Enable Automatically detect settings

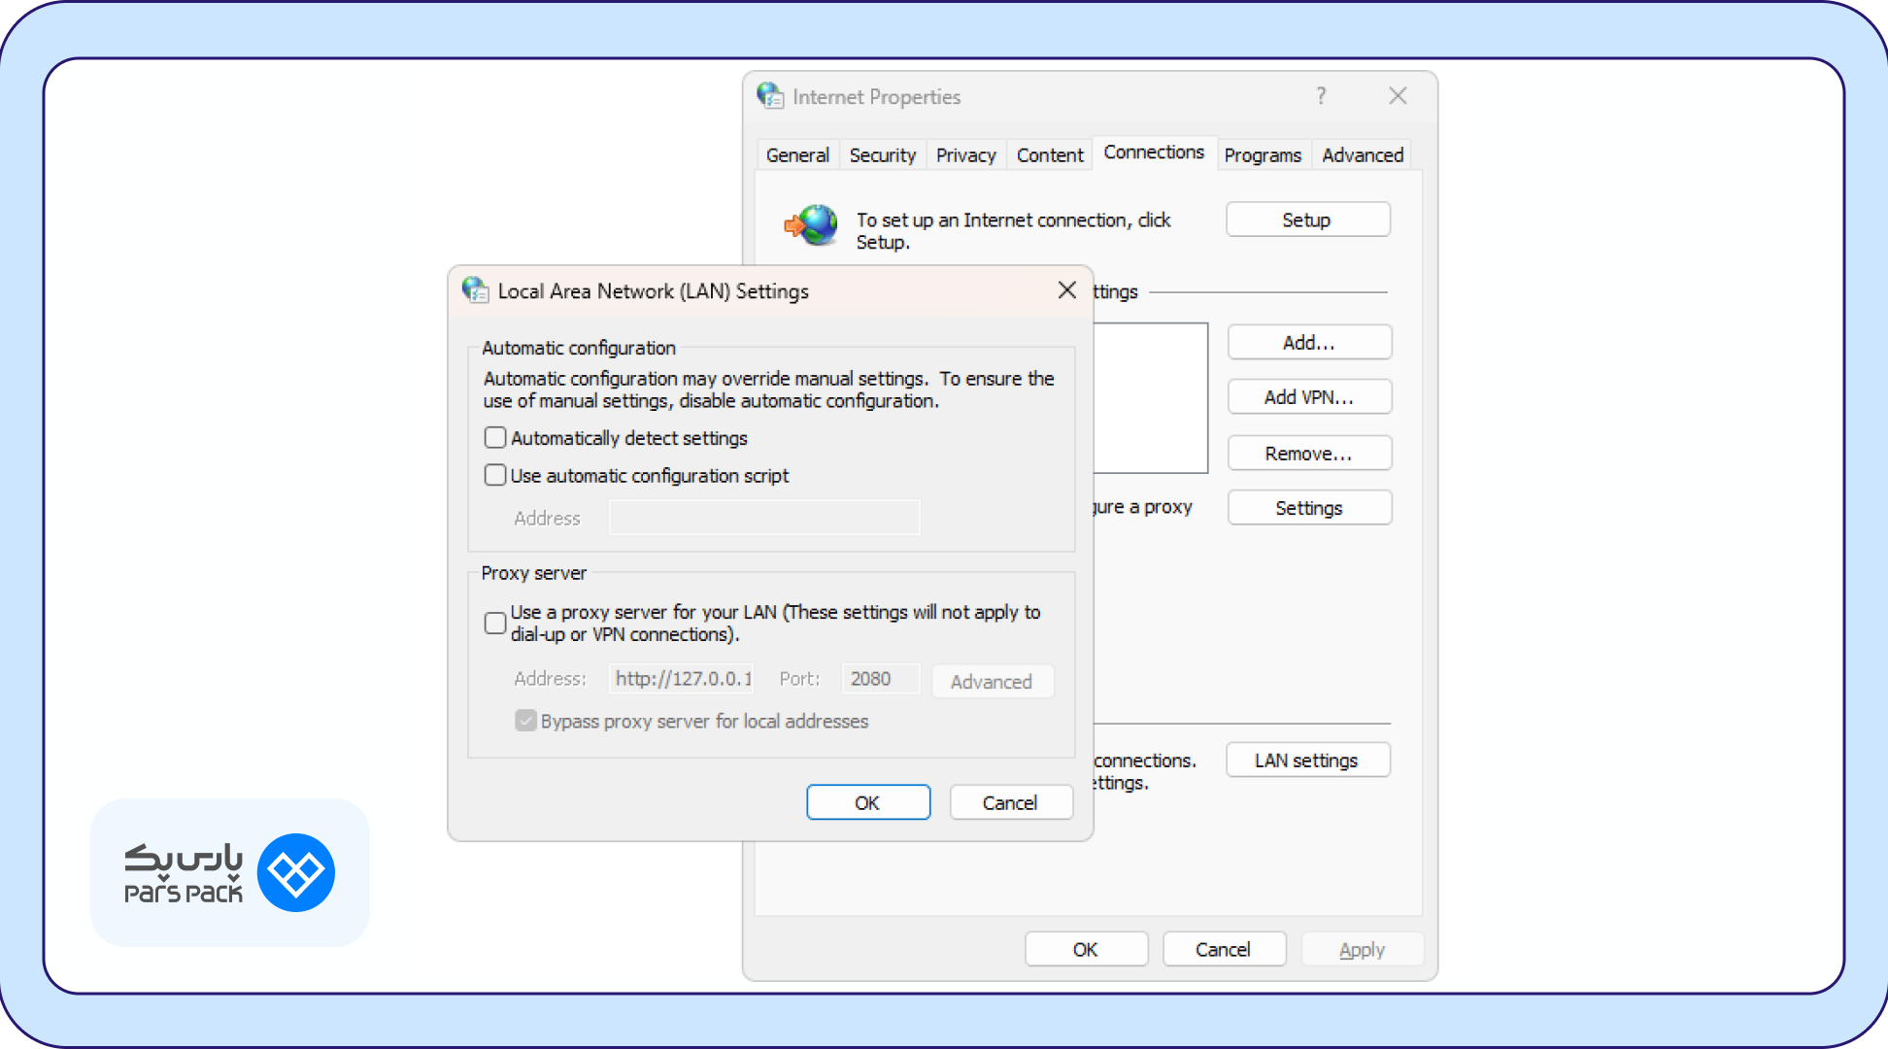(495, 438)
